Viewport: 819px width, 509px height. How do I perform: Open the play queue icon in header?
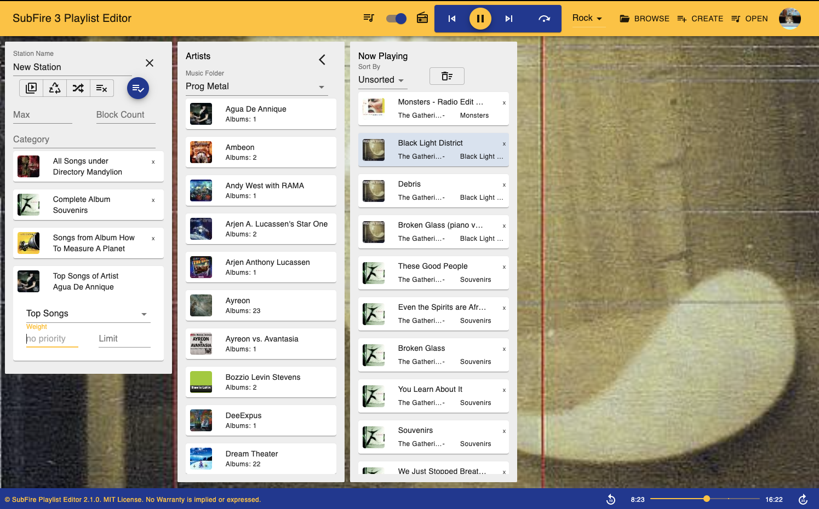click(x=369, y=18)
